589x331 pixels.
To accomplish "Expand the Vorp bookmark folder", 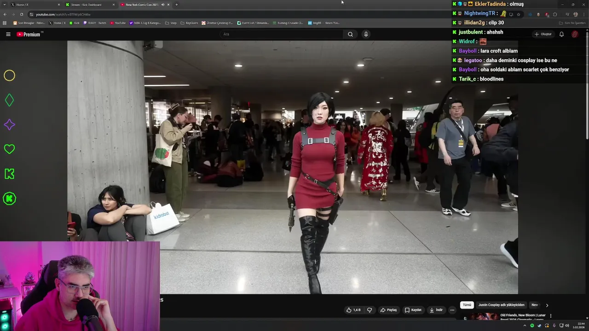I will (171, 23).
